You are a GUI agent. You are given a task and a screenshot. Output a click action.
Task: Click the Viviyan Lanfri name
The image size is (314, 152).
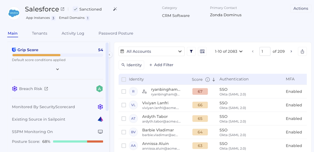(155, 103)
